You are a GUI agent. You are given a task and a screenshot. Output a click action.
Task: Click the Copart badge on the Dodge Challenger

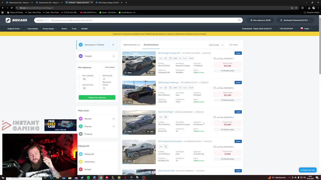[238, 82]
